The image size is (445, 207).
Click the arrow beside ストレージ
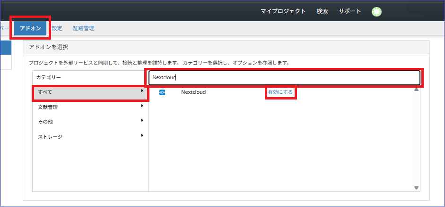[142, 136]
